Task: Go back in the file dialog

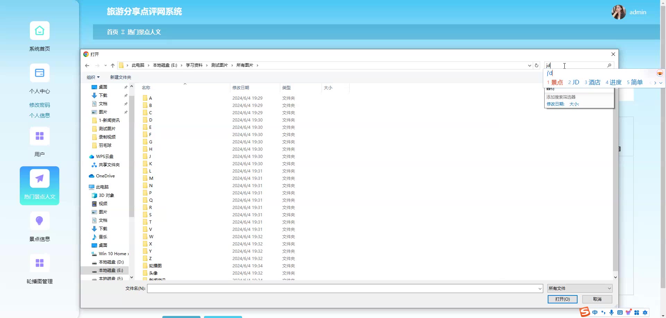Action: [x=87, y=65]
